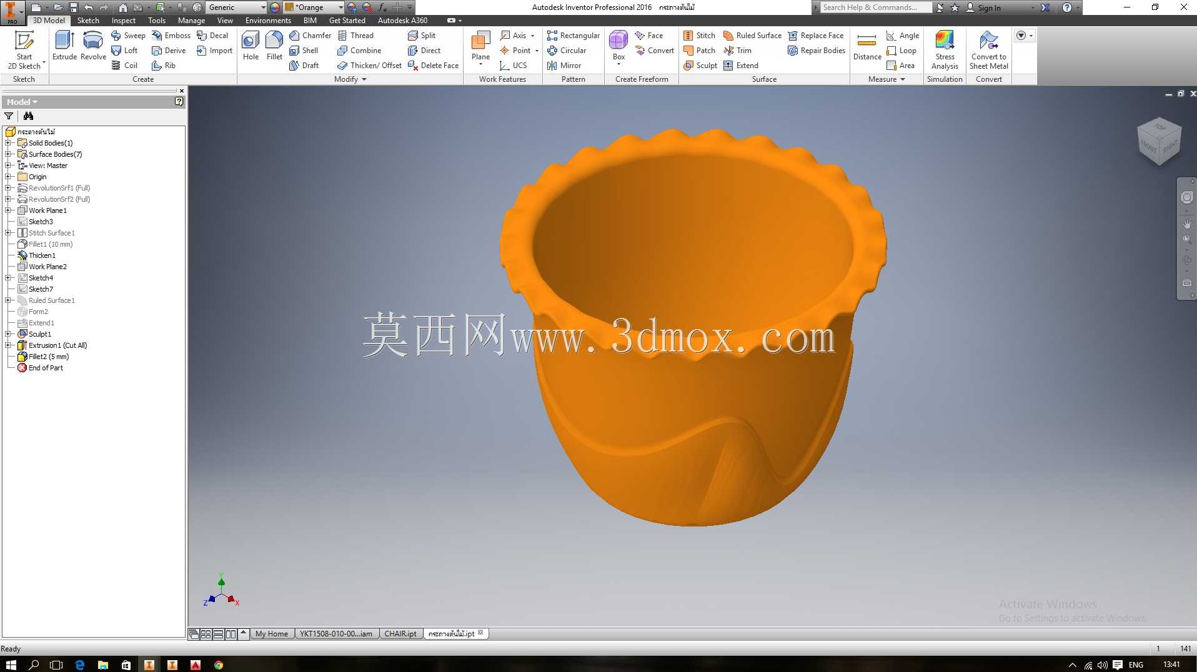Open File Explorer from taskbar
This screenshot has width=1197, height=672.
[103, 665]
